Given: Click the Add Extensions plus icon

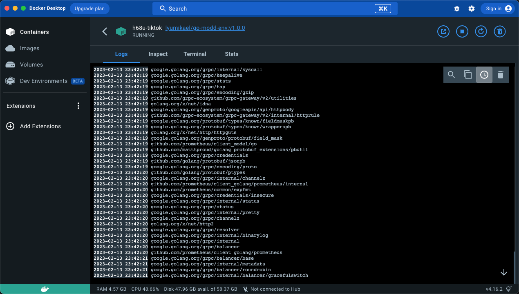Looking at the screenshot, I should (x=10, y=126).
